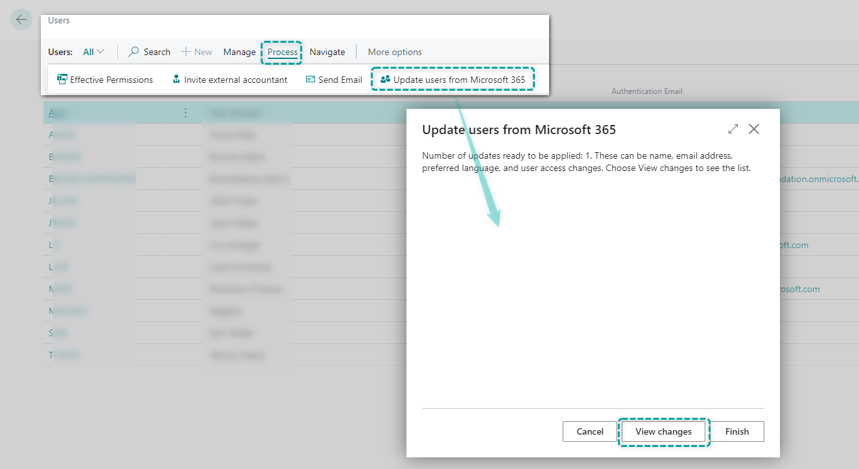Open the Process menu

(x=283, y=52)
